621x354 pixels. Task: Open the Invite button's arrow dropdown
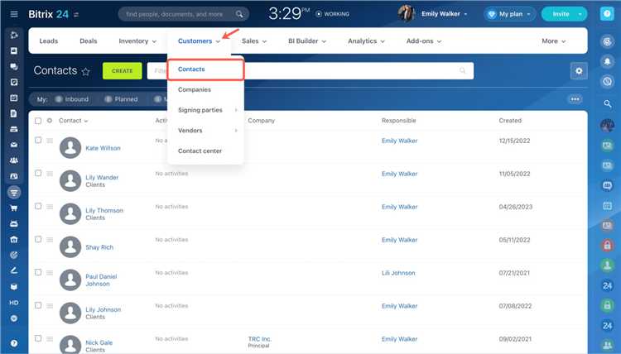(580, 14)
